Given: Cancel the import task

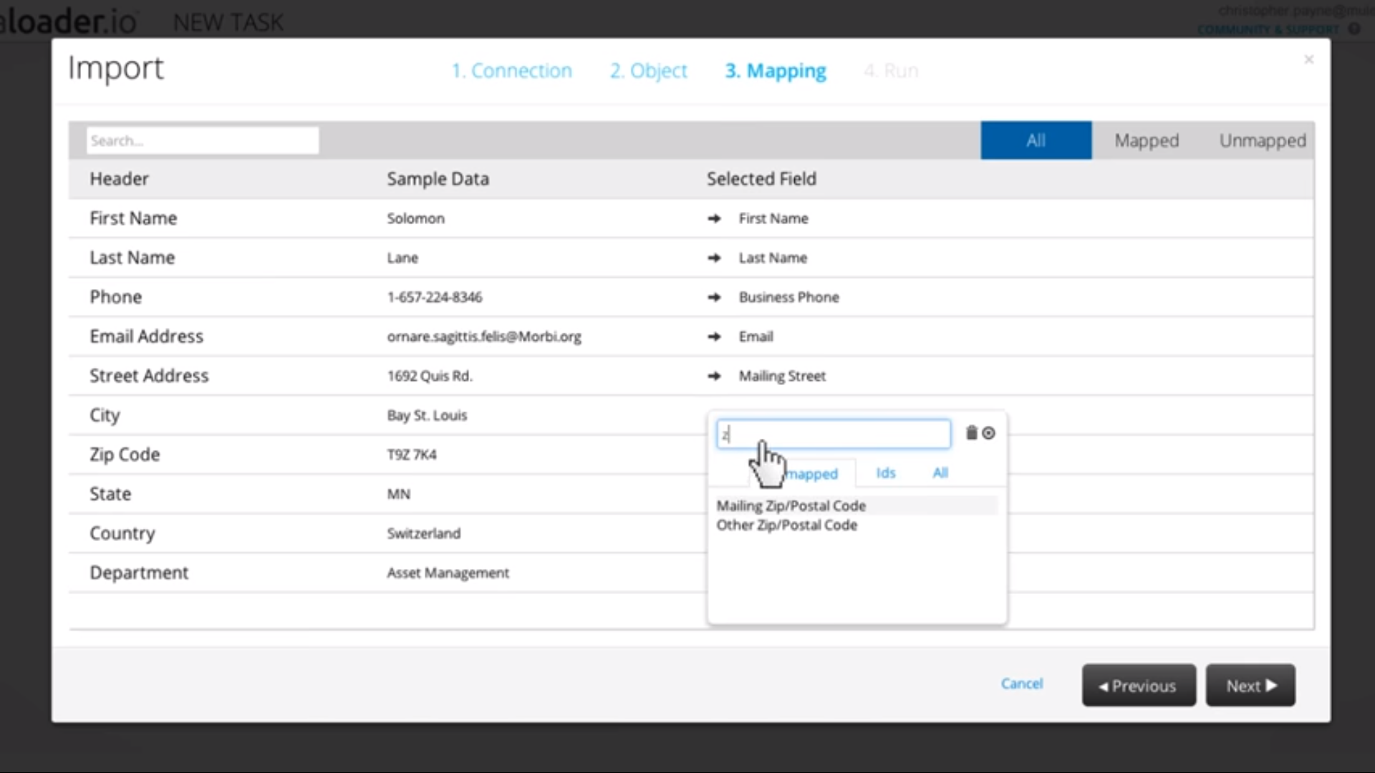Looking at the screenshot, I should [x=1022, y=684].
